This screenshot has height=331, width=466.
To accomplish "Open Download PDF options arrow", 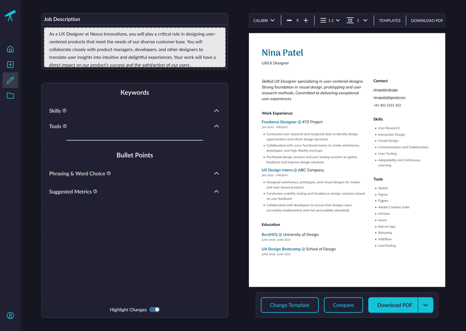I will 426,305.
